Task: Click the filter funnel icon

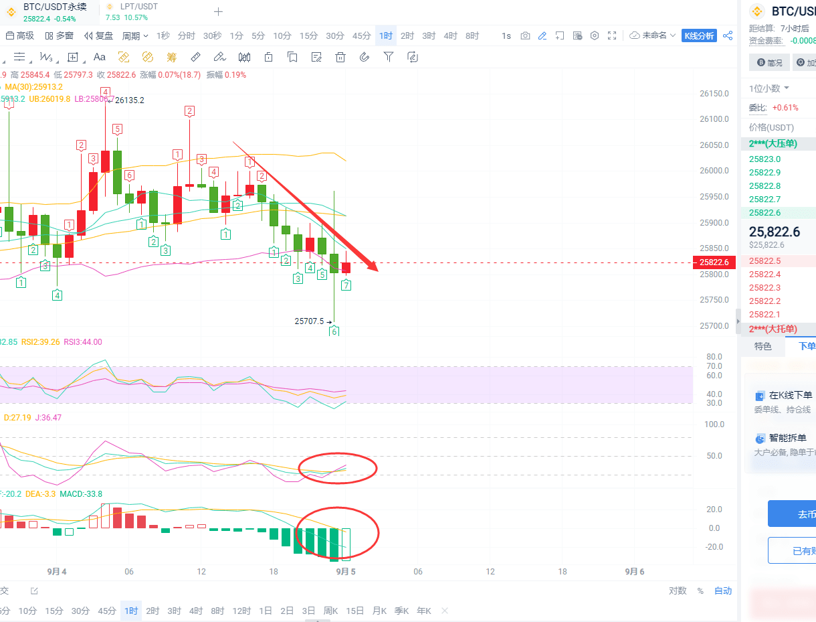Action: pos(389,57)
